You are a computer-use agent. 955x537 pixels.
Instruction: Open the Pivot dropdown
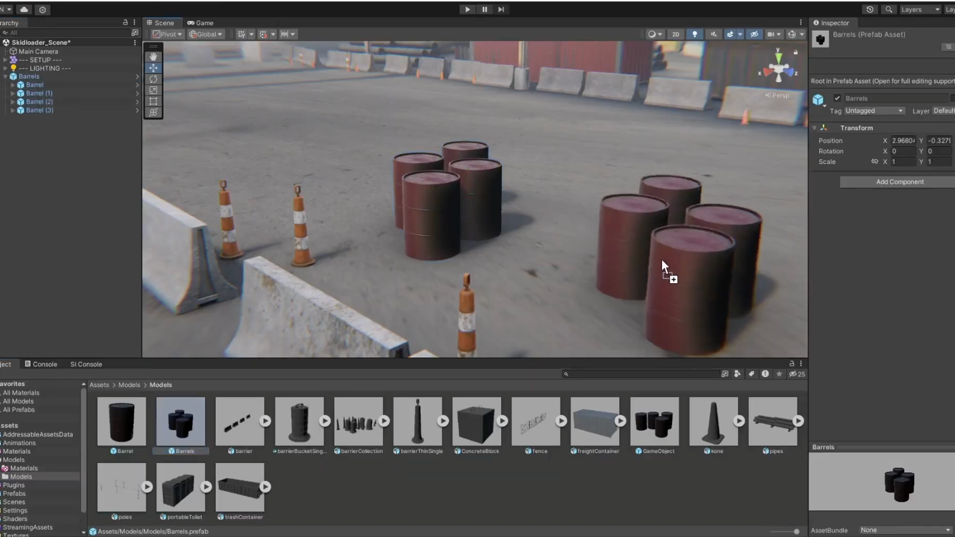pyautogui.click(x=168, y=34)
